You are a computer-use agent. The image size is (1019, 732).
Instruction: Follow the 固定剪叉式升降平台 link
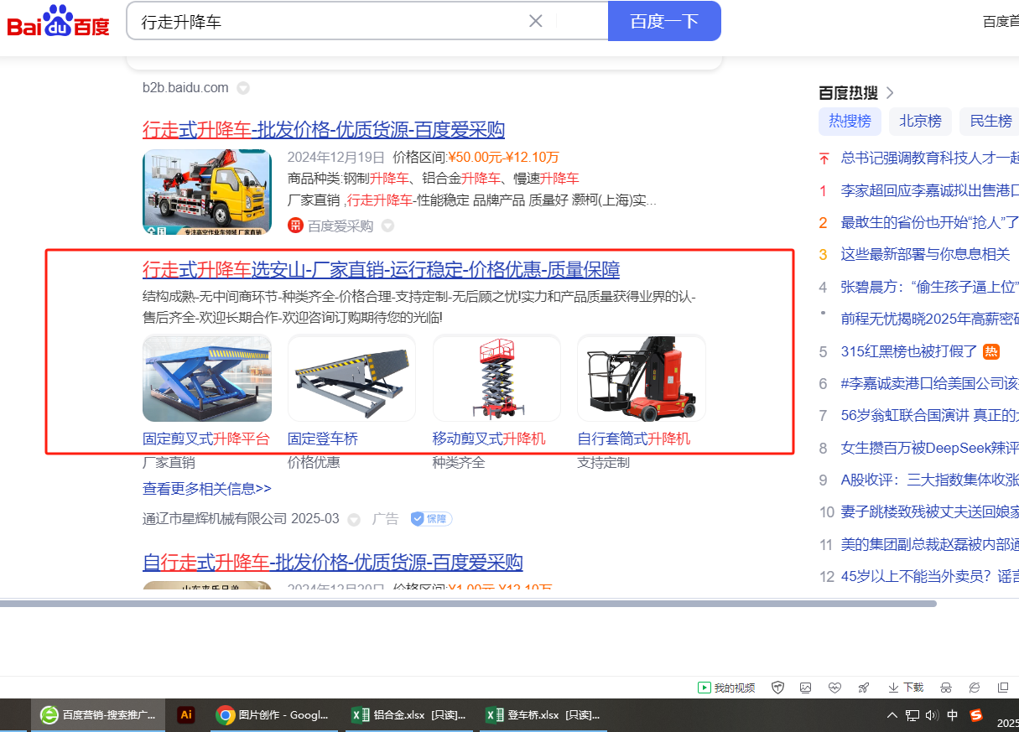click(206, 439)
